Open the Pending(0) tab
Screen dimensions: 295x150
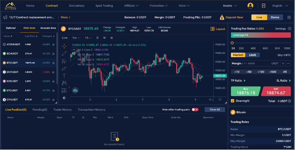tap(40, 110)
